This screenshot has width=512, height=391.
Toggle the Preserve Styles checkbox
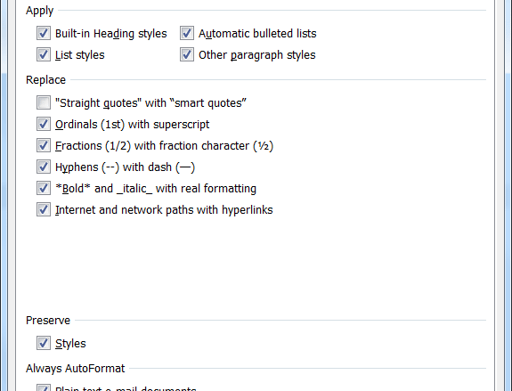coord(44,343)
